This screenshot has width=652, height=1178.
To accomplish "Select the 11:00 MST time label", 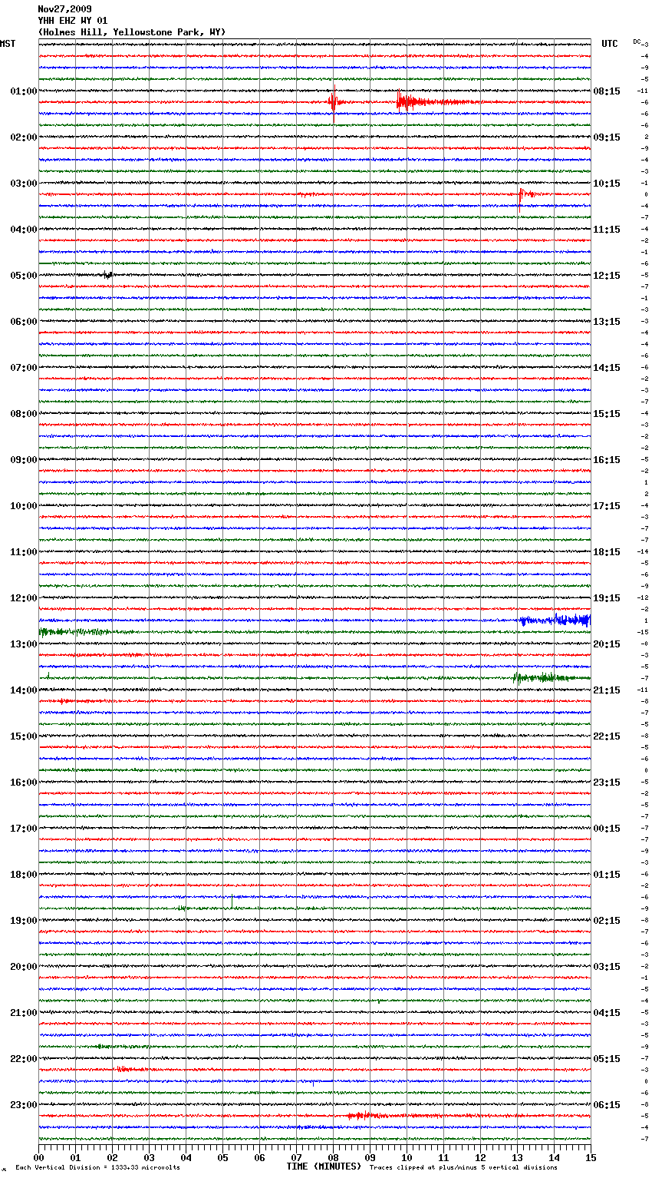I will (x=24, y=552).
